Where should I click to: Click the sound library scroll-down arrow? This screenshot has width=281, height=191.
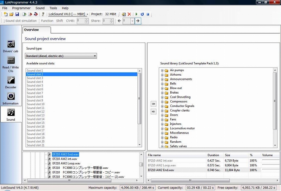[x=275, y=145]
